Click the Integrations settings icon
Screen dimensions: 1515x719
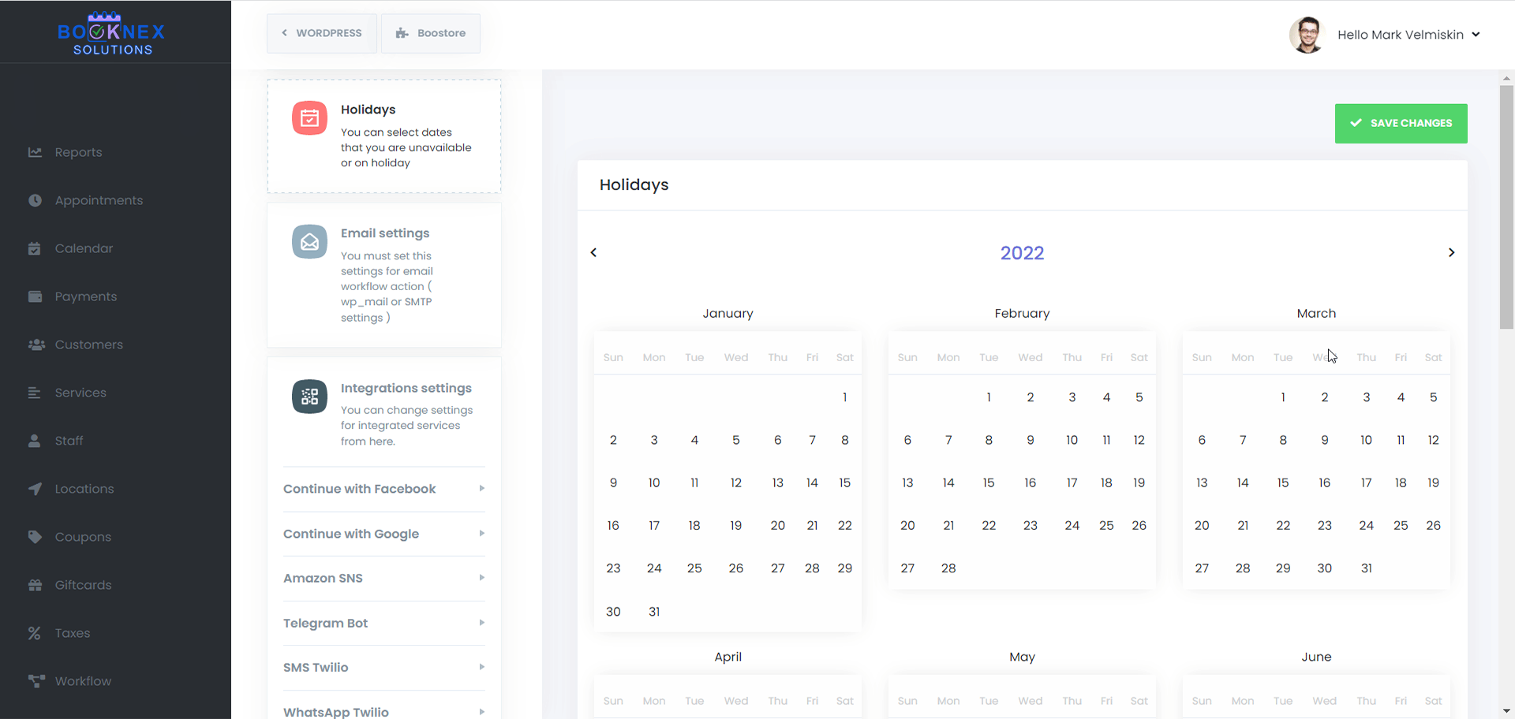tap(309, 397)
